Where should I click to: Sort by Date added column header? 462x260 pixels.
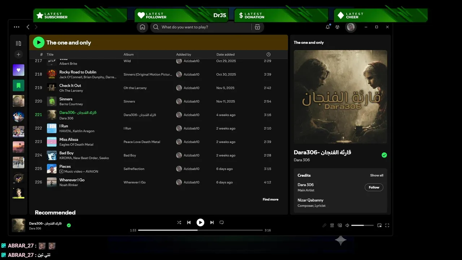[x=225, y=55]
